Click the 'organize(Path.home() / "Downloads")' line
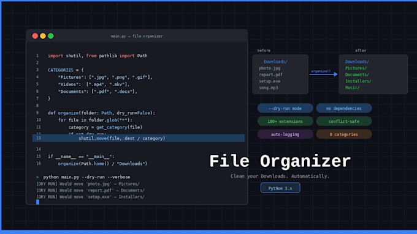Viewport: 417px width, 234px height. click(102, 164)
